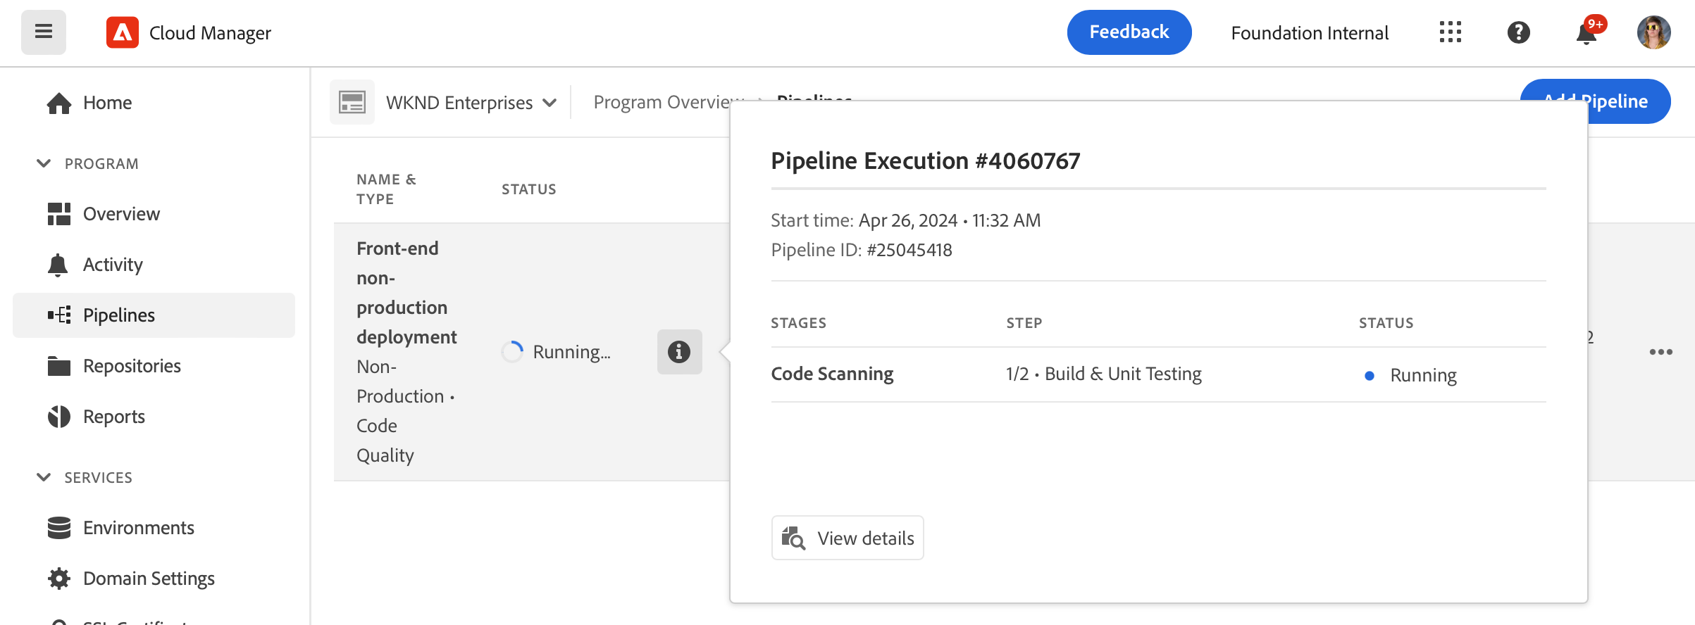Open notifications bell
Screen dimensions: 1695x625
(1586, 33)
